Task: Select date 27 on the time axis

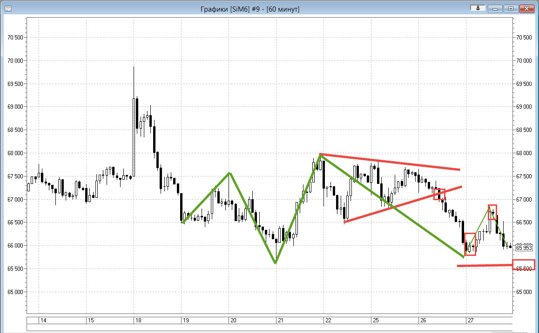Action: [x=471, y=320]
